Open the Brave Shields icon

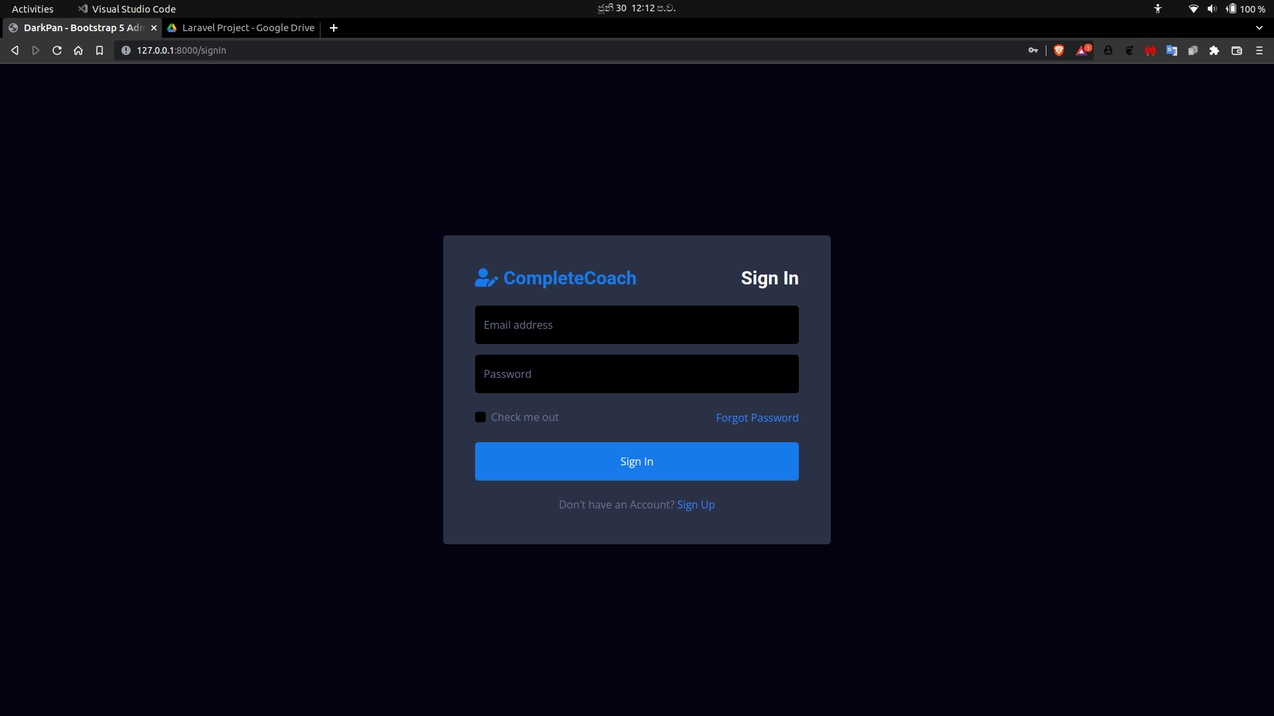(1059, 50)
